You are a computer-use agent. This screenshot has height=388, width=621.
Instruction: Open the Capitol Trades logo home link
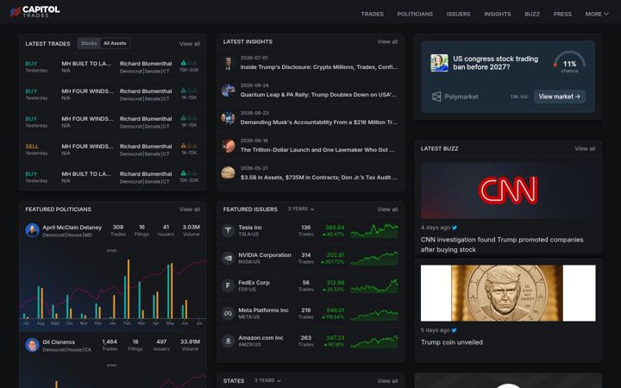[34, 11]
